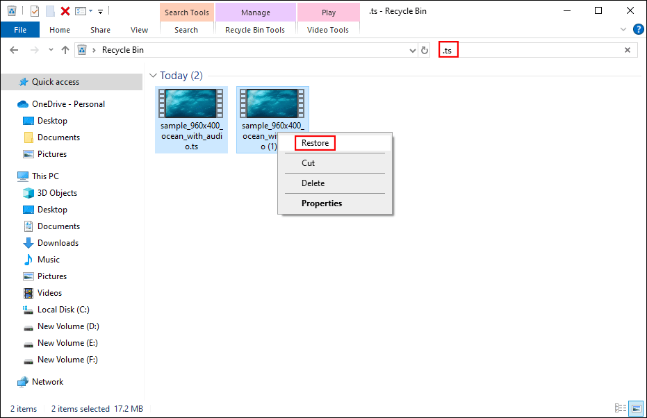
Task: Open the address bar history dropdown
Action: (413, 49)
